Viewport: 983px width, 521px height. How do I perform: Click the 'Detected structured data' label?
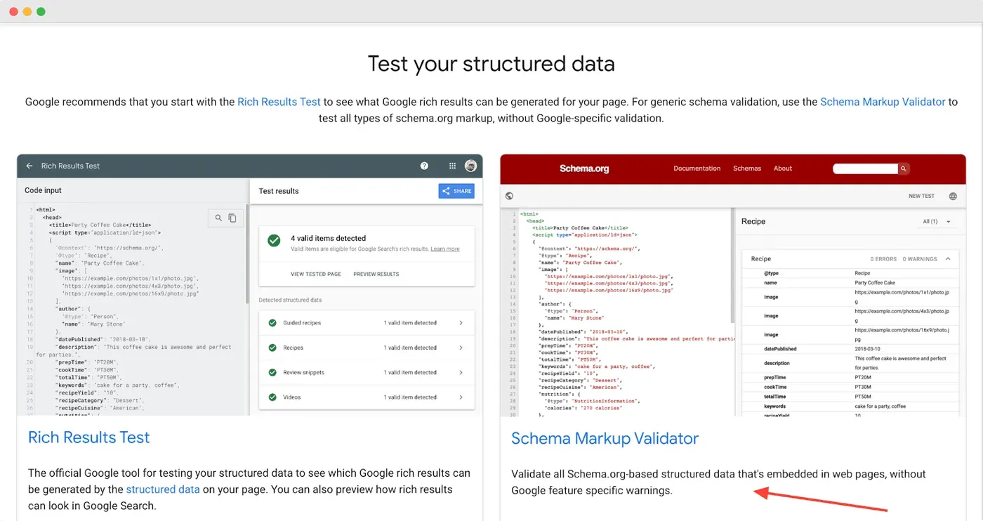point(290,300)
